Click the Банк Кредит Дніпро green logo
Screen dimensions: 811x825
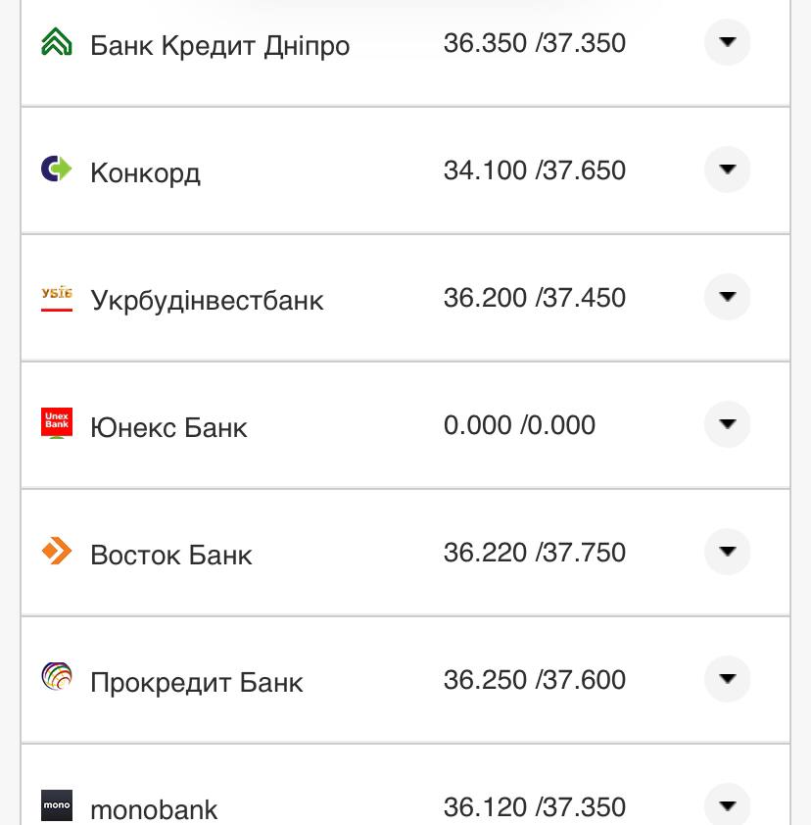(x=56, y=42)
